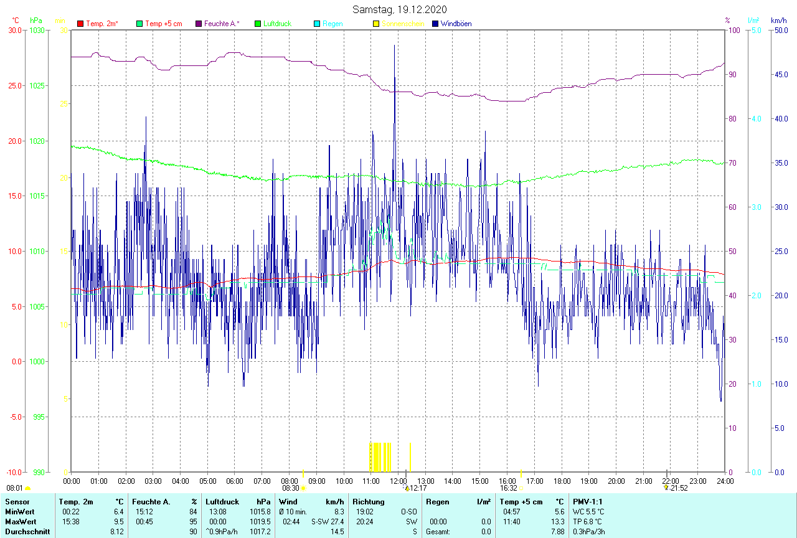The image size is (797, 538).
Task: Click the purple Feuchte A. legend square
Action: [x=199, y=24]
